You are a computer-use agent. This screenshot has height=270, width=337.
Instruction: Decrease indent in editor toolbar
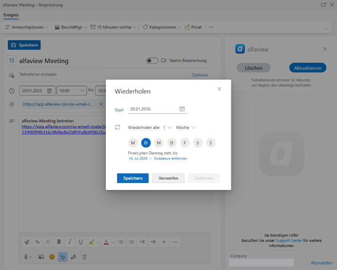click(x=142, y=242)
